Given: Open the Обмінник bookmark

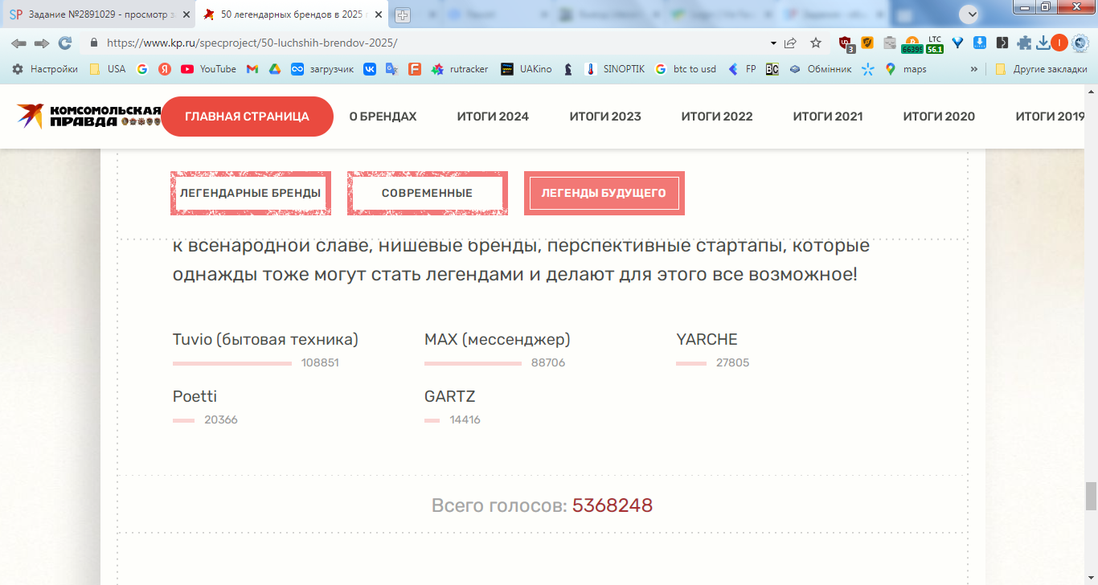Looking at the screenshot, I should point(820,69).
